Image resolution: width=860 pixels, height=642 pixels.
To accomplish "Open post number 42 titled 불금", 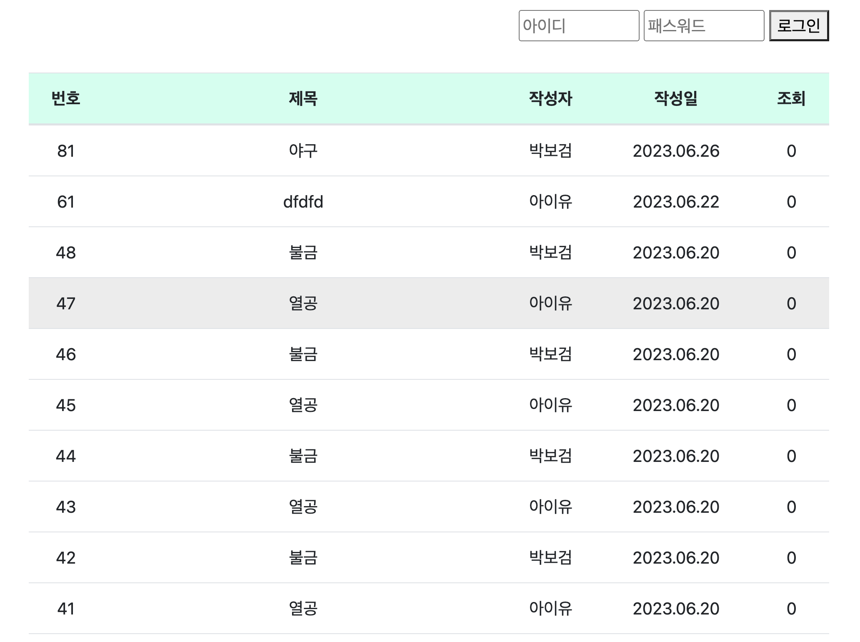I will [x=303, y=558].
